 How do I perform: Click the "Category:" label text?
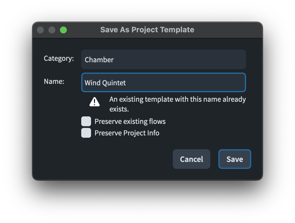[x=59, y=58]
